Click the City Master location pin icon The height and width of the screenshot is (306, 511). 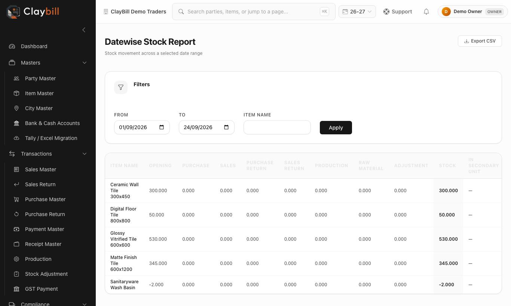tap(16, 108)
